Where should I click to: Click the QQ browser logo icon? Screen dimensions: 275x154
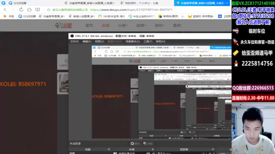point(3,3)
